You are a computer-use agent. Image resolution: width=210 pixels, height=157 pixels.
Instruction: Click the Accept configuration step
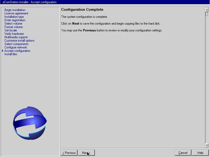[17, 51]
